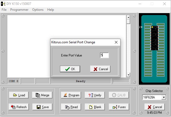Save the buffer to file

pyautogui.click(x=42, y=107)
